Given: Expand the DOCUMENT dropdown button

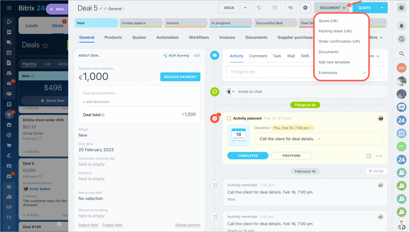Looking at the screenshot, I should [x=332, y=8].
